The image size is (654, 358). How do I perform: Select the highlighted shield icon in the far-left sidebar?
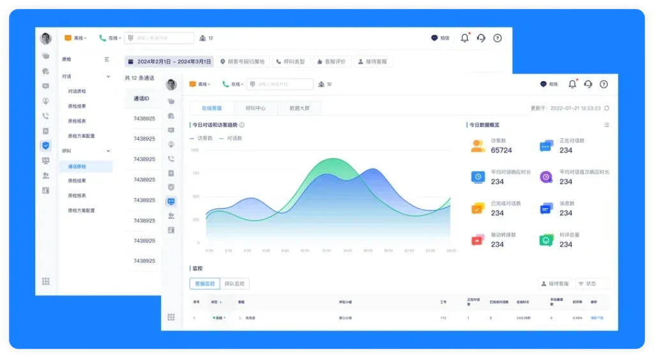[x=45, y=145]
